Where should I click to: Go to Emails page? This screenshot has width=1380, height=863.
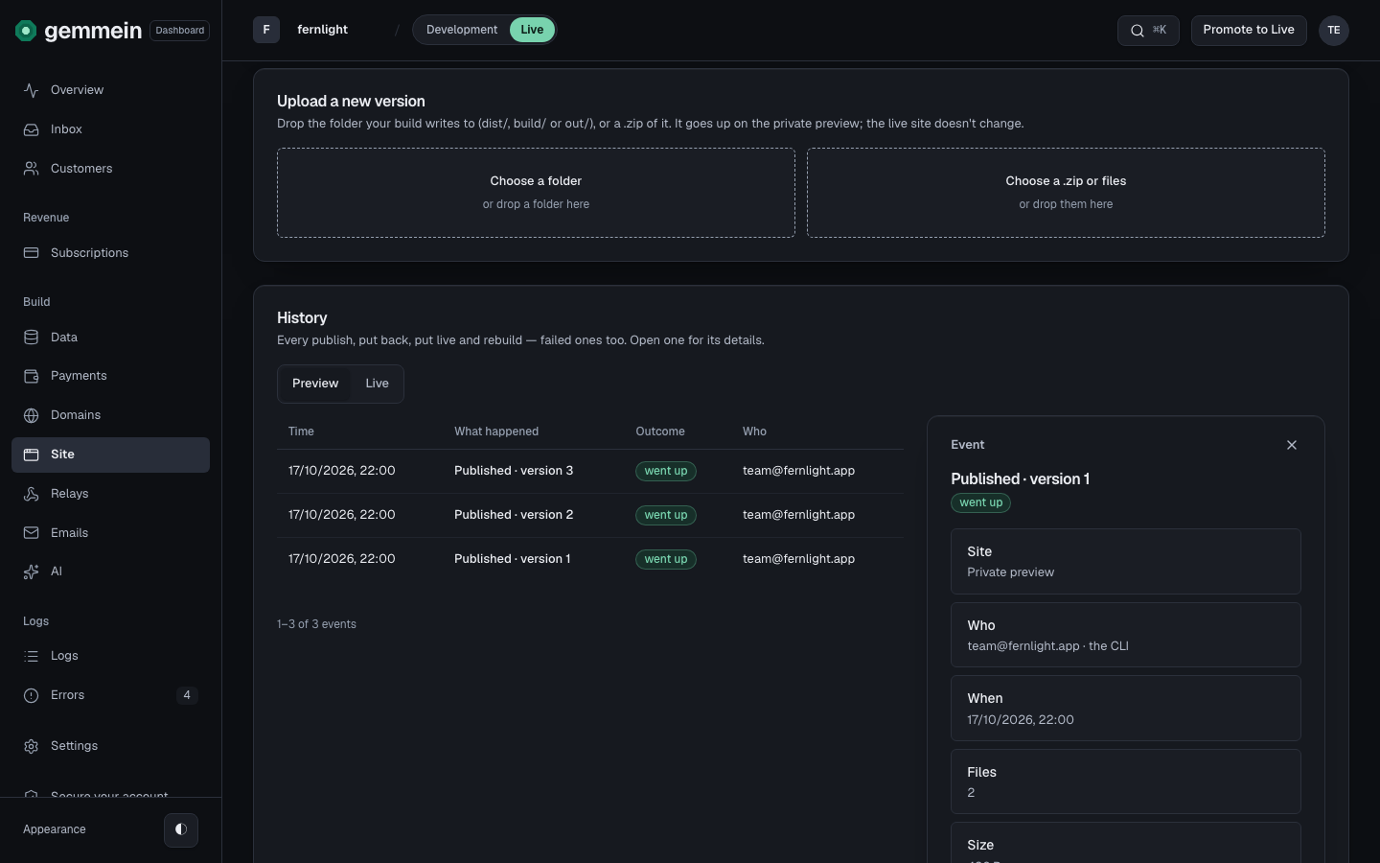110,533
